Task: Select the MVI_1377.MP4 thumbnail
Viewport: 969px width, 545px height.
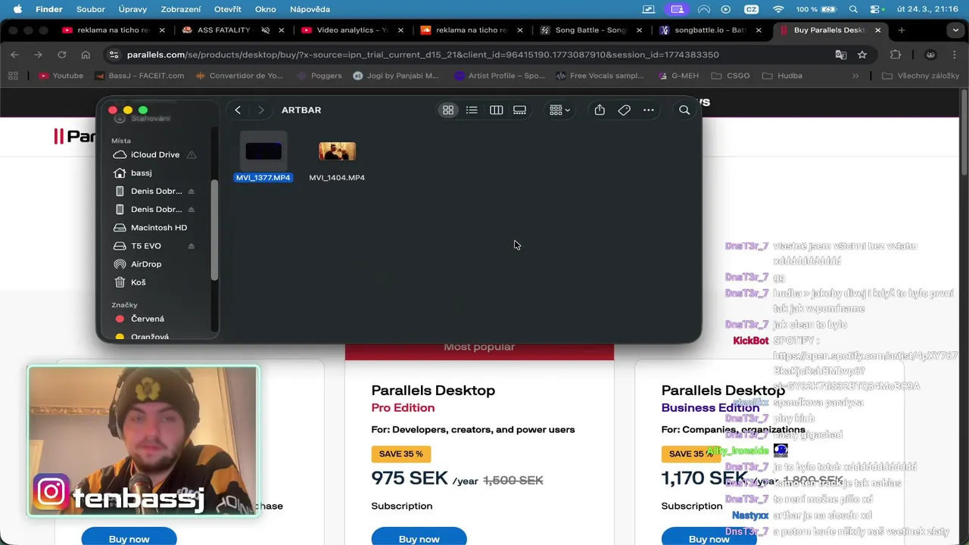Action: tap(263, 151)
